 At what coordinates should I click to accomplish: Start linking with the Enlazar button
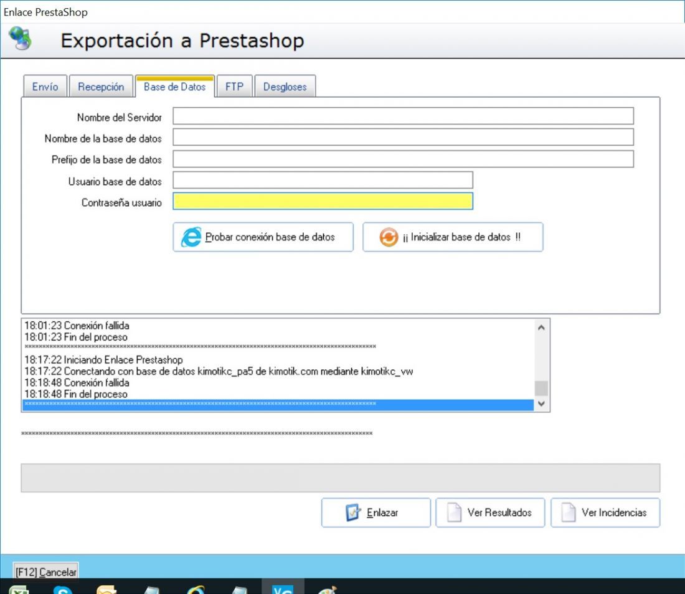coord(376,512)
